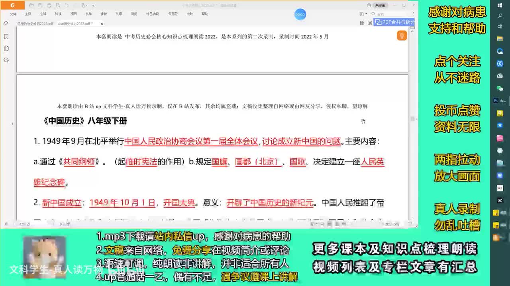Switch to the 保护 ribbon tab
This screenshot has height=286, width=510.
coord(104,14)
